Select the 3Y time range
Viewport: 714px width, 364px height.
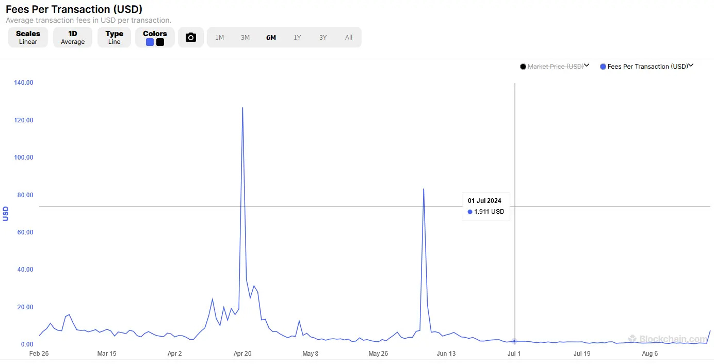323,37
